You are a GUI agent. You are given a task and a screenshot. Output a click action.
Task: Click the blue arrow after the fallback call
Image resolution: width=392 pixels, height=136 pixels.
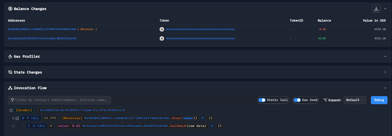tap(212, 126)
